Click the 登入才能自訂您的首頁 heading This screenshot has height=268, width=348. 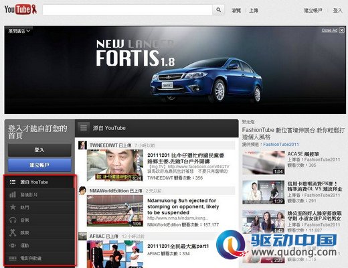37,132
